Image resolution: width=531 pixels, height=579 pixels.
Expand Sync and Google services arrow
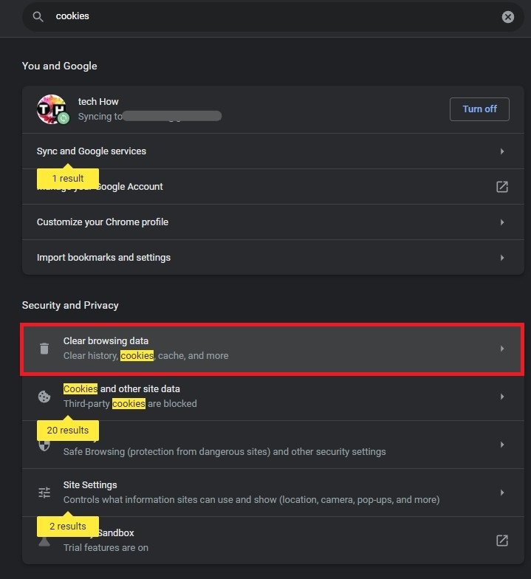pyautogui.click(x=502, y=151)
